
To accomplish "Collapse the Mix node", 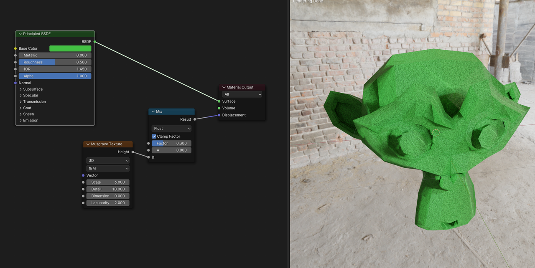I will pyautogui.click(x=153, y=111).
